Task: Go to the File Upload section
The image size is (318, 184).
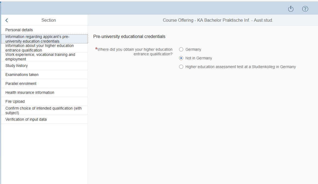Action: pyautogui.click(x=15, y=101)
